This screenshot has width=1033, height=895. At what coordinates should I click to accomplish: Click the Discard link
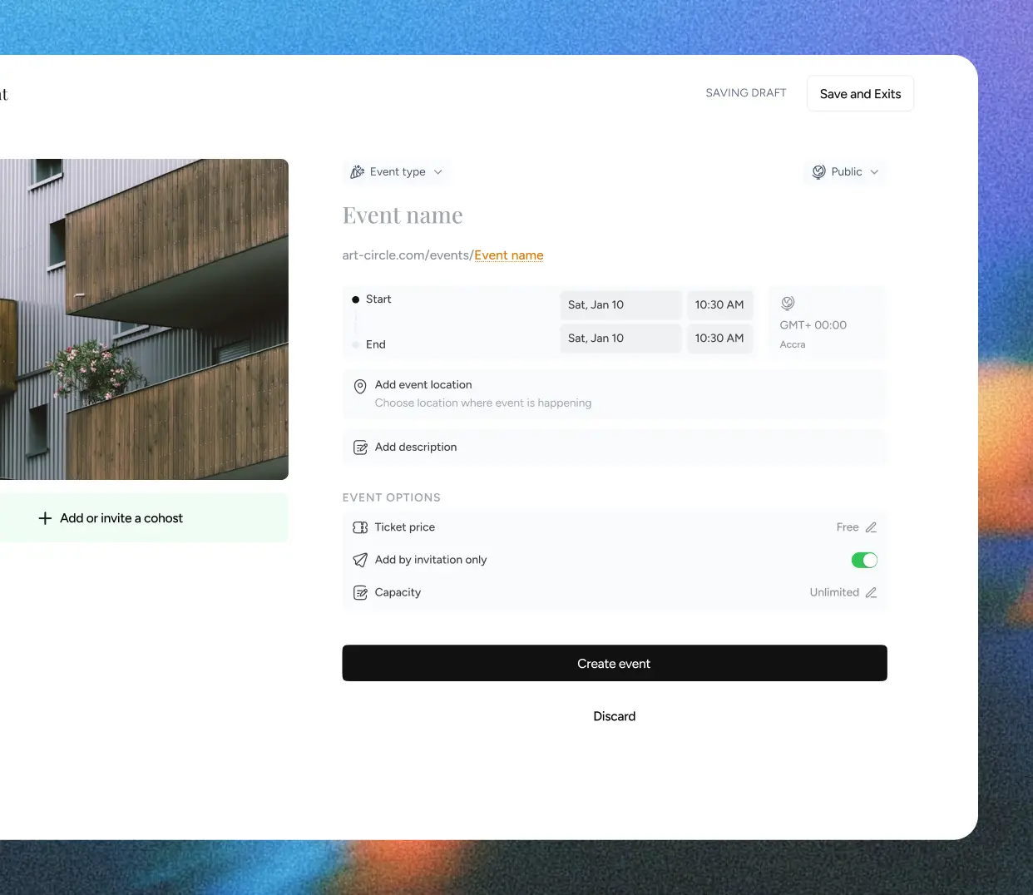pos(614,716)
